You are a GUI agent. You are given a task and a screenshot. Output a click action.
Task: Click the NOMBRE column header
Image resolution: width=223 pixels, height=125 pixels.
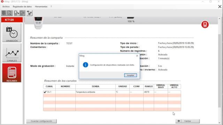(x=66, y=86)
